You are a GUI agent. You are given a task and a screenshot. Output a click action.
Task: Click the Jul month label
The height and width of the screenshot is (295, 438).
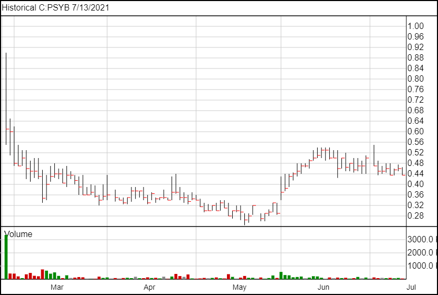pos(412,287)
